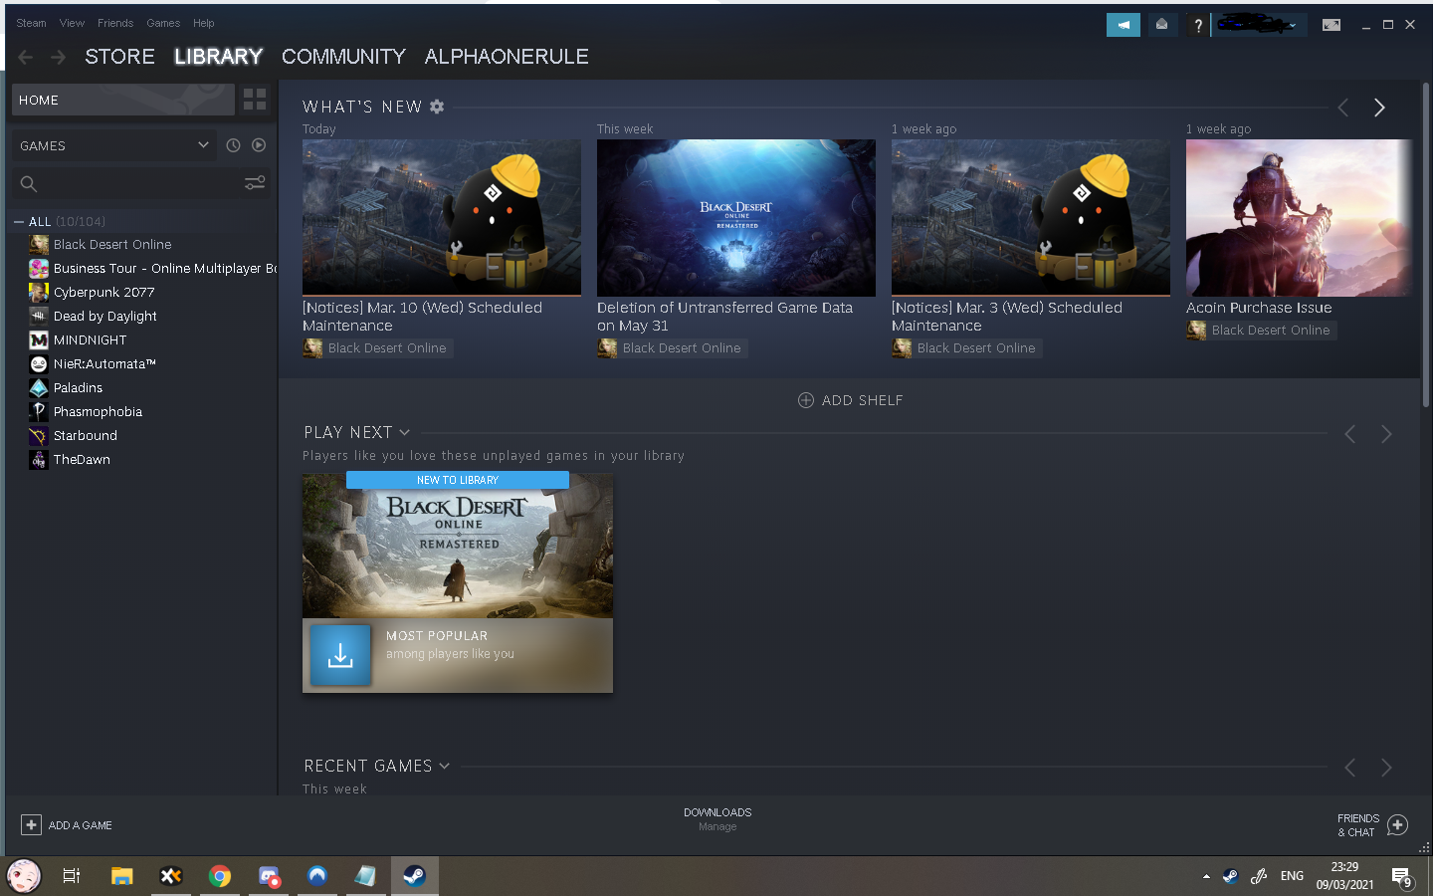Switch library to collections grid view
The width and height of the screenshot is (1433, 896).
pos(255,100)
